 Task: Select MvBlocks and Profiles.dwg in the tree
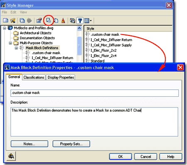tap(34, 28)
